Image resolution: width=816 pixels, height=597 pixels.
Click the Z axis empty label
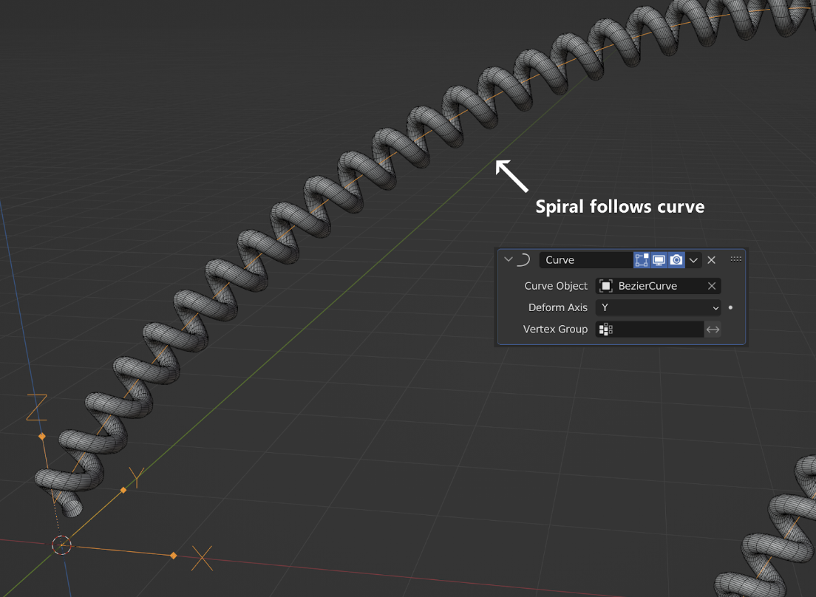(x=36, y=407)
